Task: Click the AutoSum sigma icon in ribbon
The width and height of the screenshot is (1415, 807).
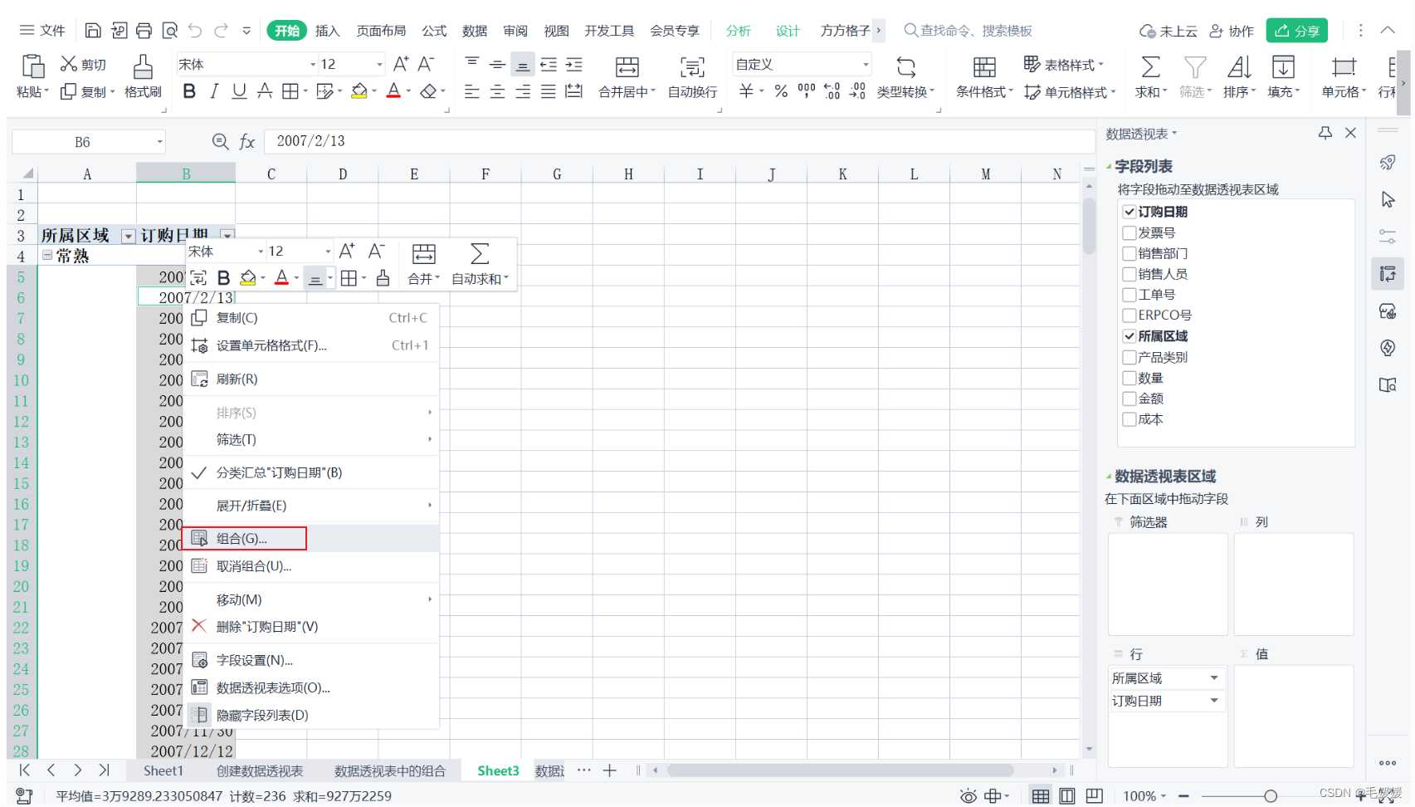Action: (1150, 66)
